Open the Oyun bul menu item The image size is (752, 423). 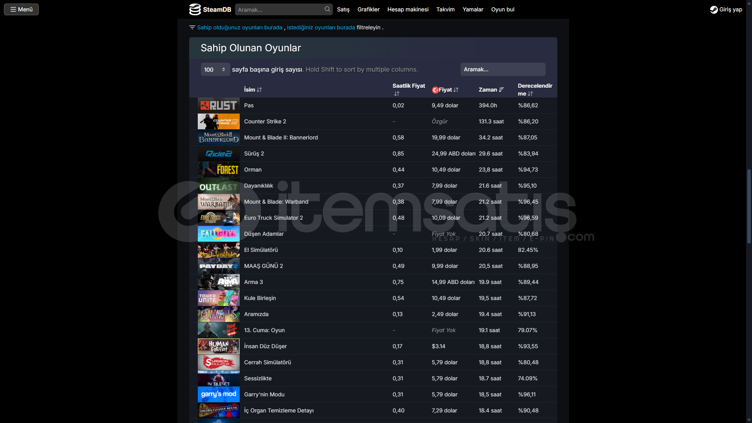pyautogui.click(x=503, y=9)
